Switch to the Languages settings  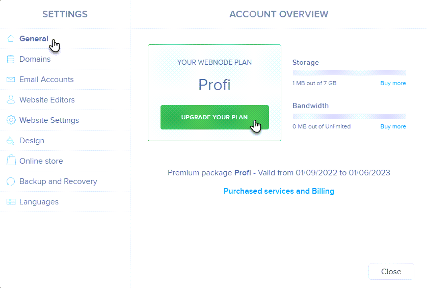click(x=39, y=202)
